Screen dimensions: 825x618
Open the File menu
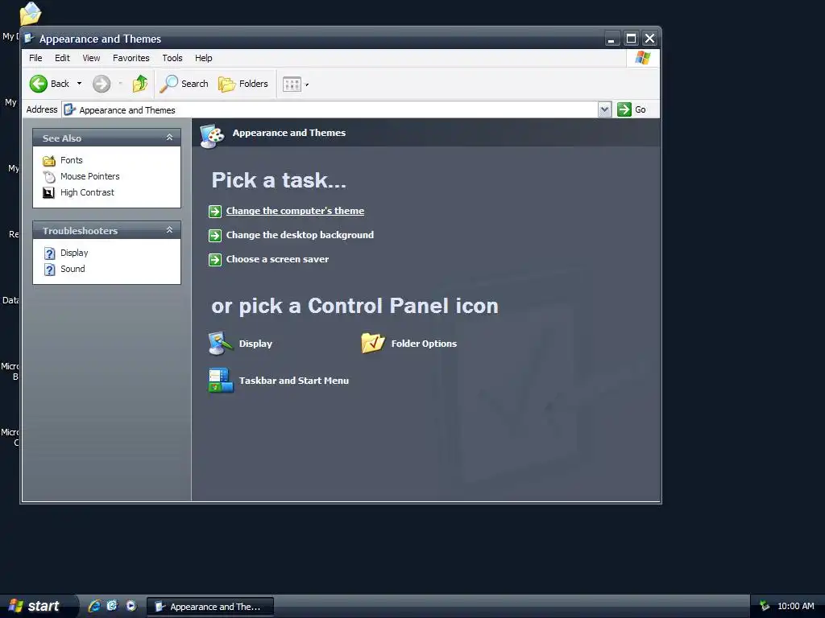pyautogui.click(x=35, y=58)
